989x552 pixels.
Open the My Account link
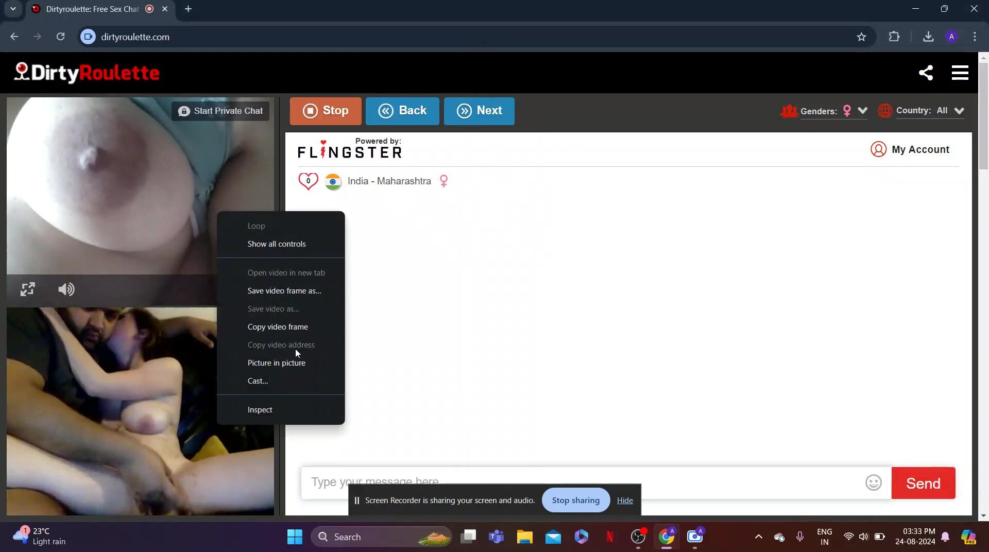tap(910, 149)
